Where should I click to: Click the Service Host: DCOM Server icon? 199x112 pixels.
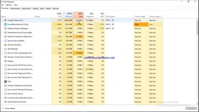[x=5, y=65]
